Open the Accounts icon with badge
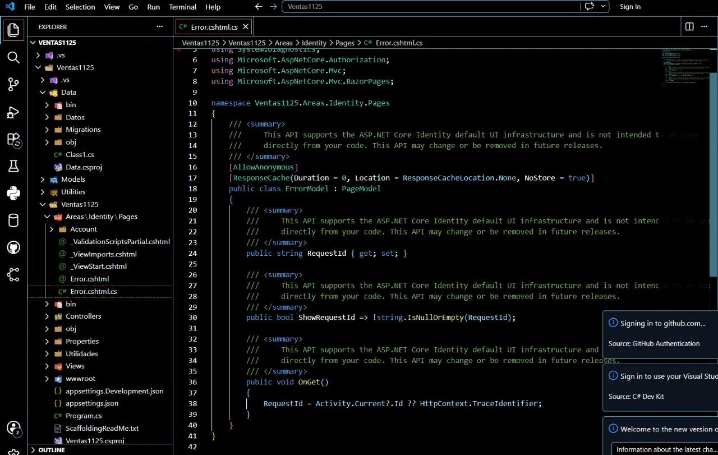 coord(13,429)
